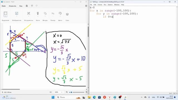Open the Изменить menu in Paint
This screenshot has height=100, width=178.
click(x=13, y=6)
